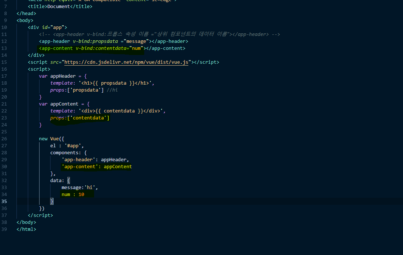Click the closing </head> tag
The width and height of the screenshot is (403, 255).
click(x=26, y=14)
